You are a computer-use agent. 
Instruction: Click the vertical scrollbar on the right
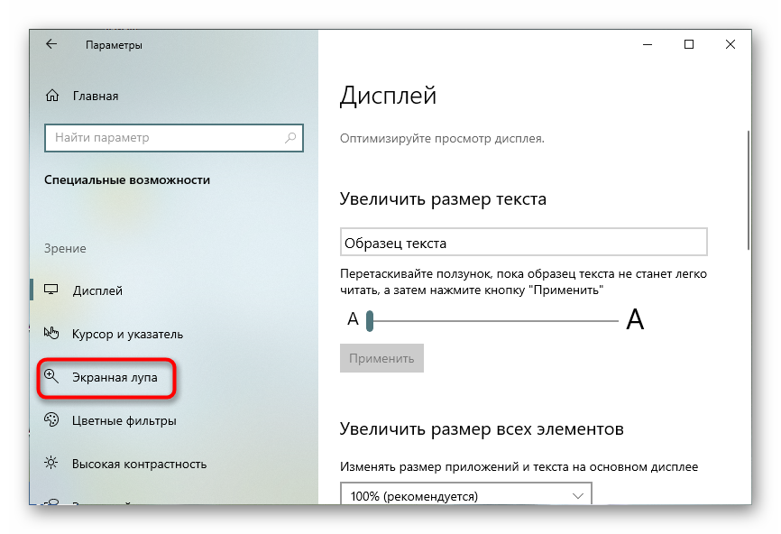[749, 189]
